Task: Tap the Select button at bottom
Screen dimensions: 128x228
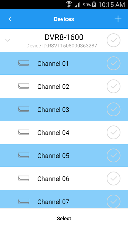Action: 64,218
